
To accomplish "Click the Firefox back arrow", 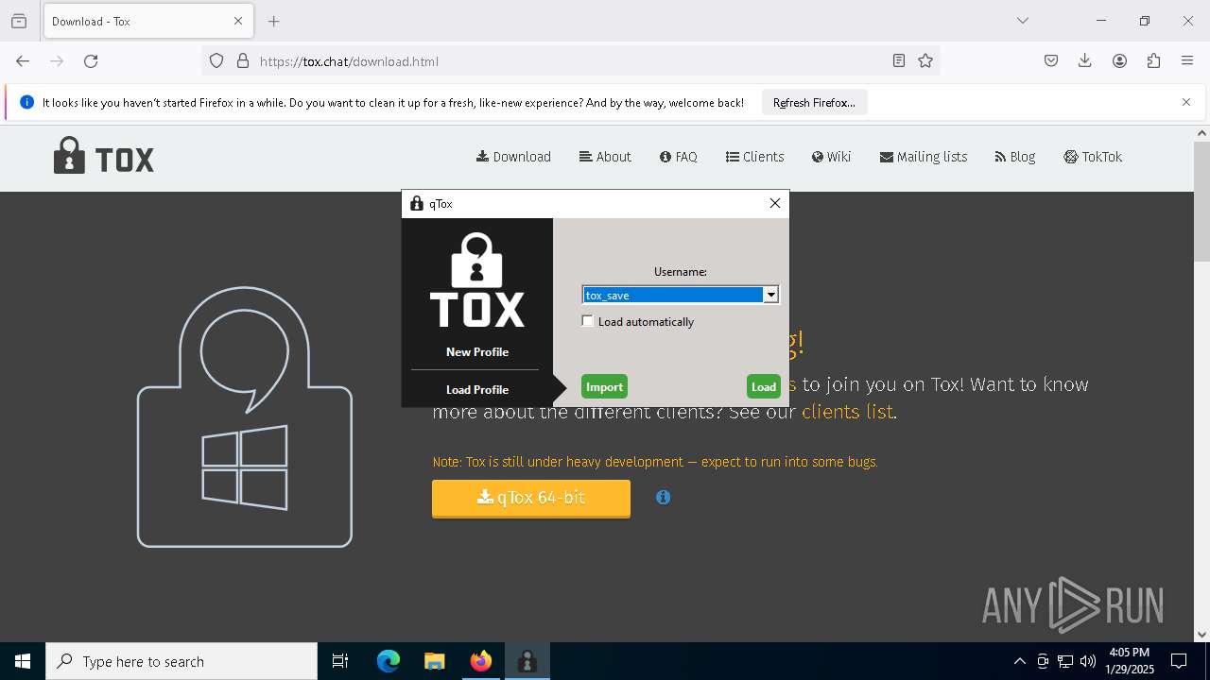I will click(23, 61).
